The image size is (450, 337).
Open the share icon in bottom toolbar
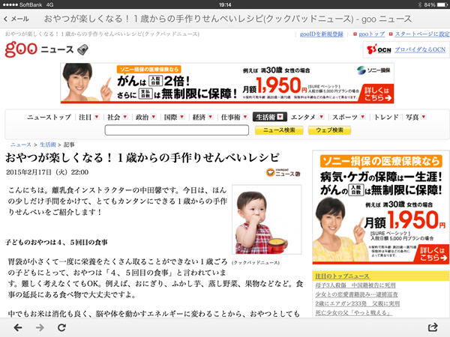(x=433, y=327)
